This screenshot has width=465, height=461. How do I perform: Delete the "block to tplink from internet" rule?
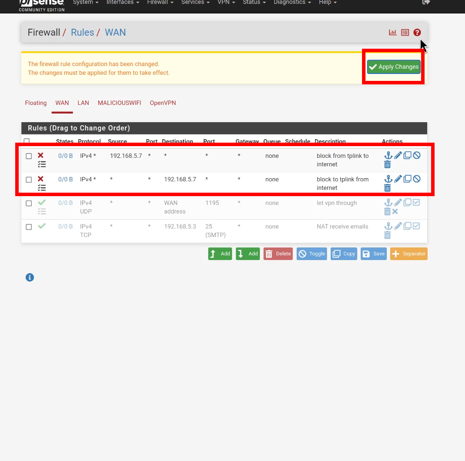tap(387, 188)
